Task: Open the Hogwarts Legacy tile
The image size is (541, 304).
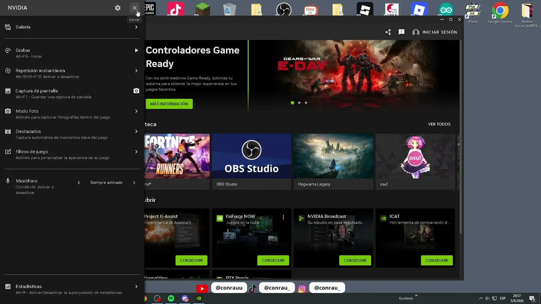Action: [333, 161]
